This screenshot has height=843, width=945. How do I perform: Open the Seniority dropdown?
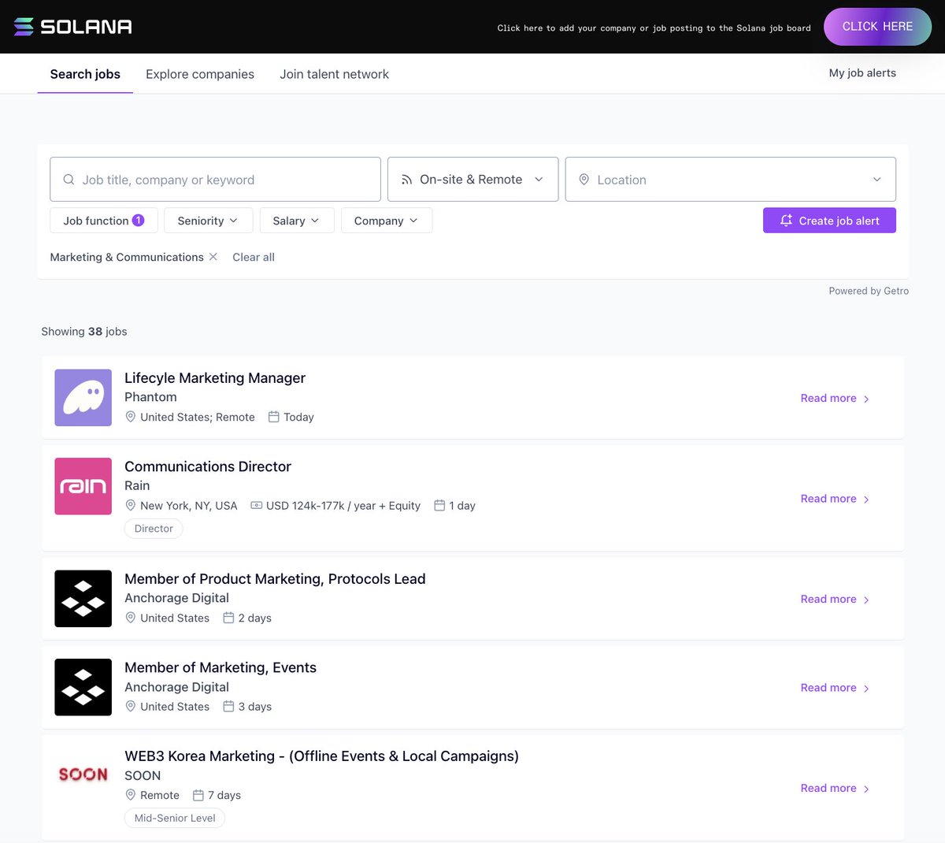208,221
